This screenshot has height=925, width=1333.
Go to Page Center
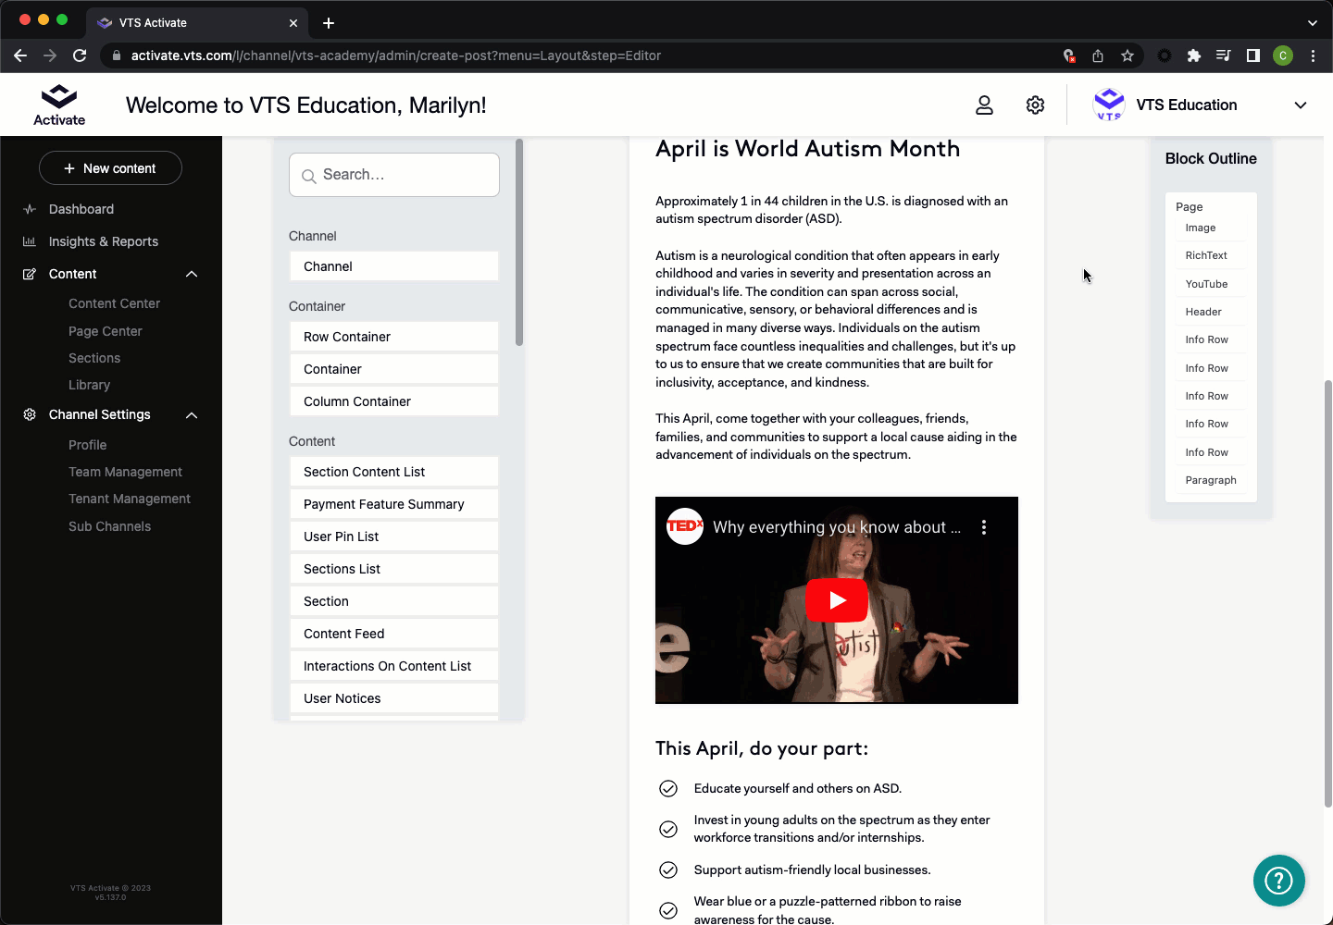coord(106,331)
